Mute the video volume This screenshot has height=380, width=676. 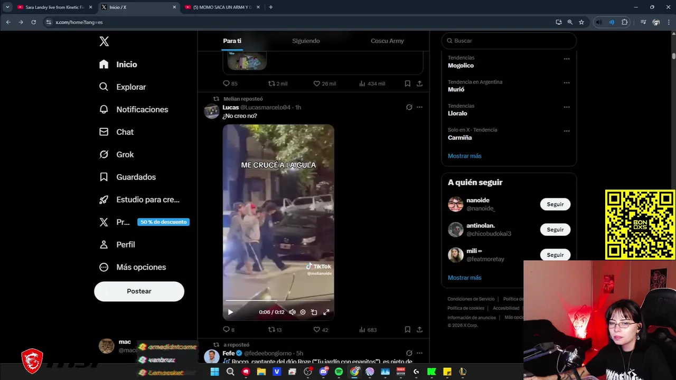pyautogui.click(x=292, y=312)
